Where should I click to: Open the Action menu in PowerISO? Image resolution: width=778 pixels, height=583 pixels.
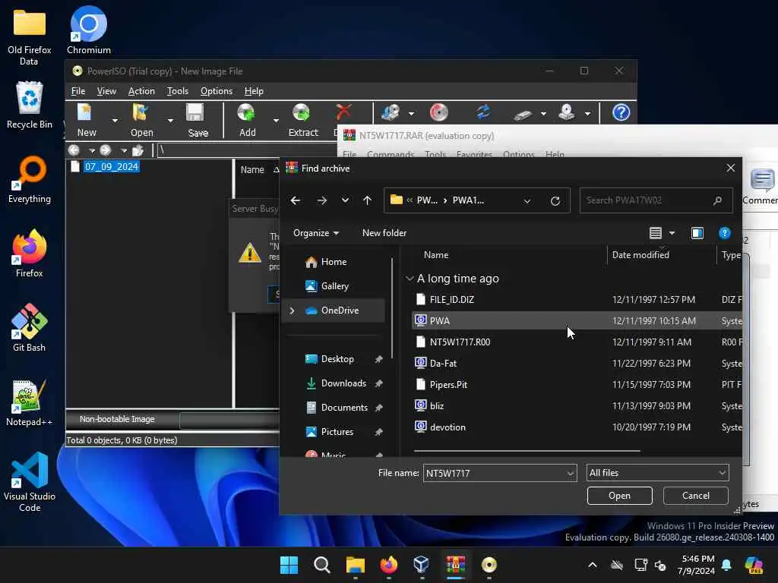[x=141, y=91]
